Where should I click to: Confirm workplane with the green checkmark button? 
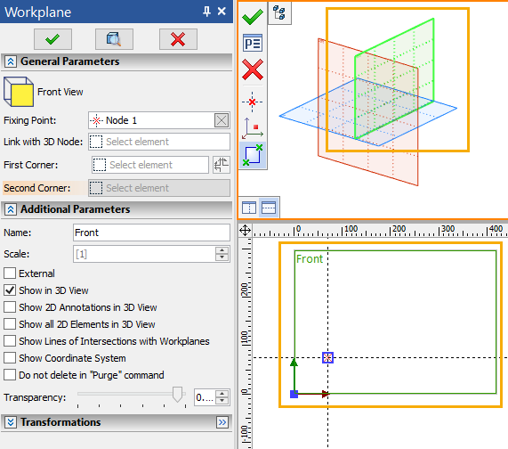52,39
